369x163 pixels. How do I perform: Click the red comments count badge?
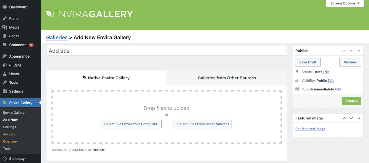point(31,45)
